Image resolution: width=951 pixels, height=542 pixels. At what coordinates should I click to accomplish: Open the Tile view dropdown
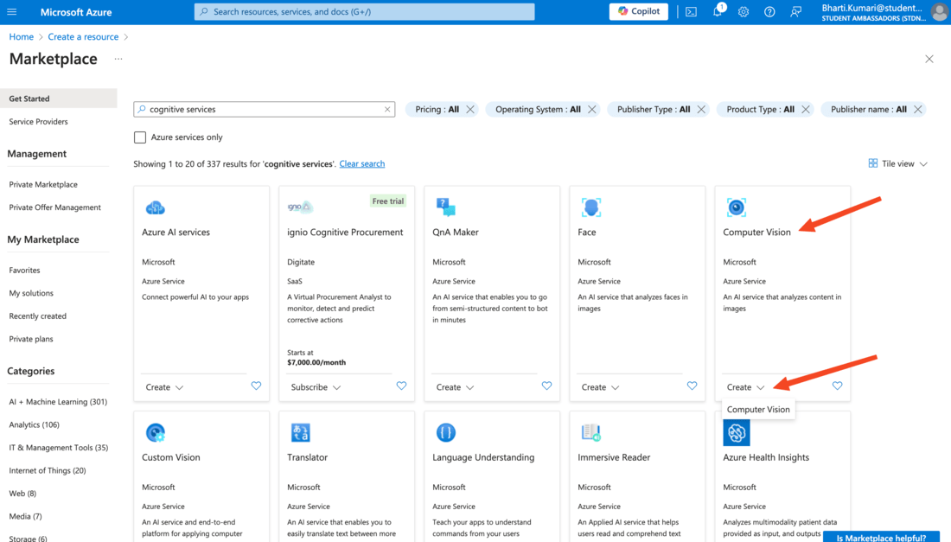898,163
